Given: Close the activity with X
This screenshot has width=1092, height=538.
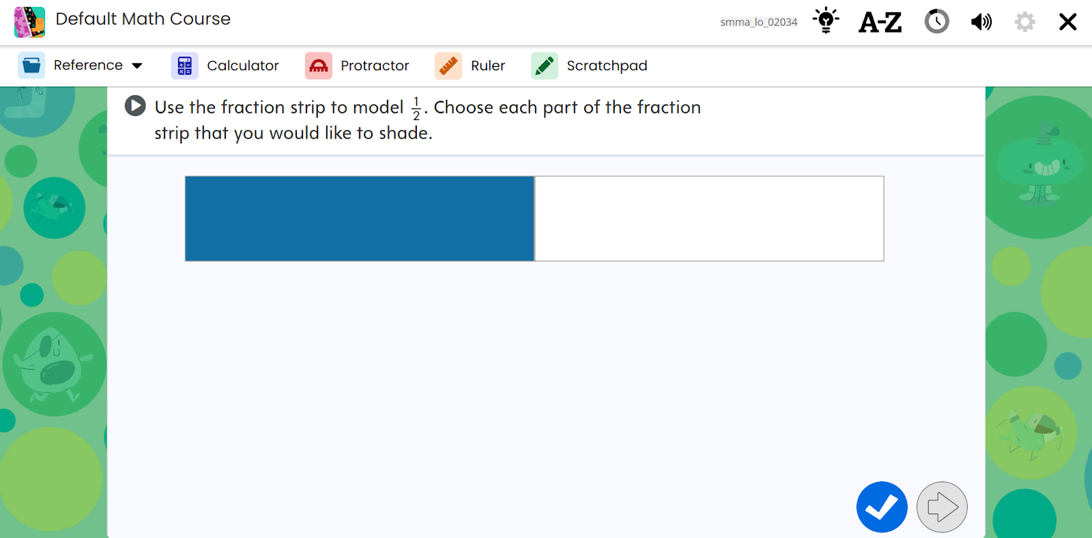Looking at the screenshot, I should 1067,22.
